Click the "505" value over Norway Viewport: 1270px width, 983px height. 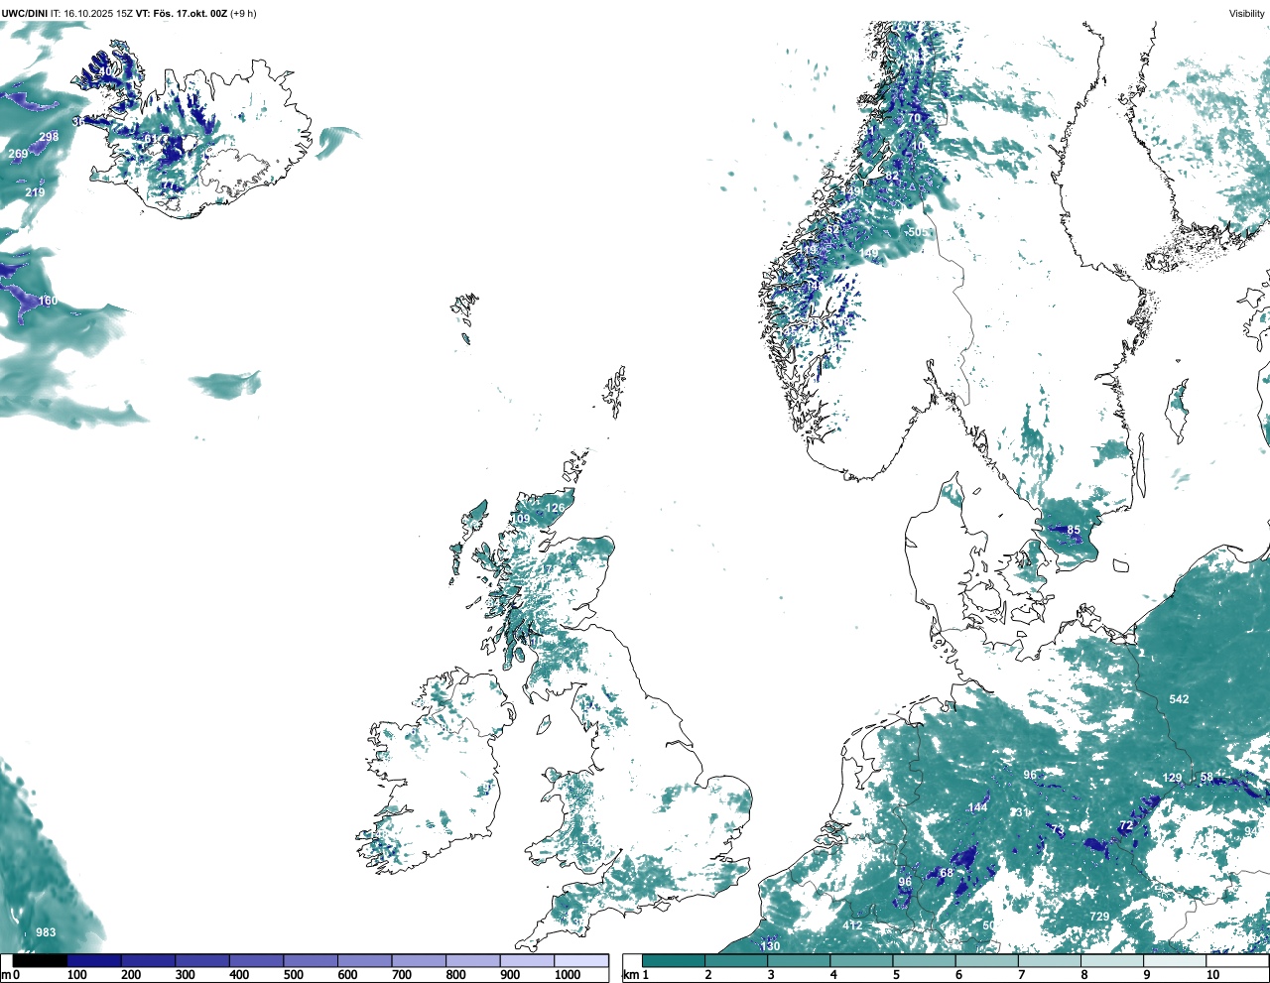[x=920, y=232]
